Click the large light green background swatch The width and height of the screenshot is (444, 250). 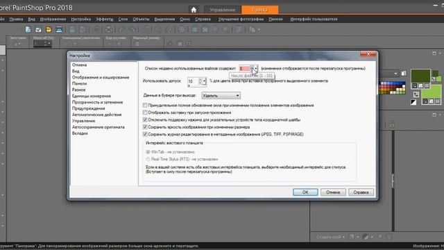pyautogui.click(x=432, y=92)
